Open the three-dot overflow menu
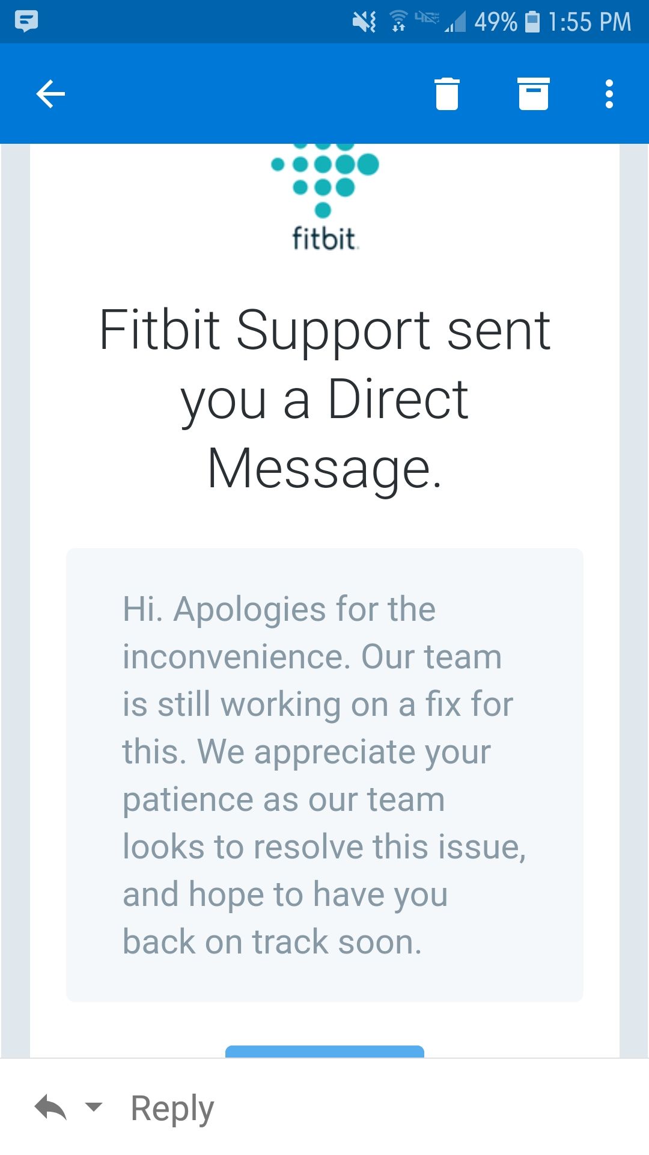 [x=609, y=94]
